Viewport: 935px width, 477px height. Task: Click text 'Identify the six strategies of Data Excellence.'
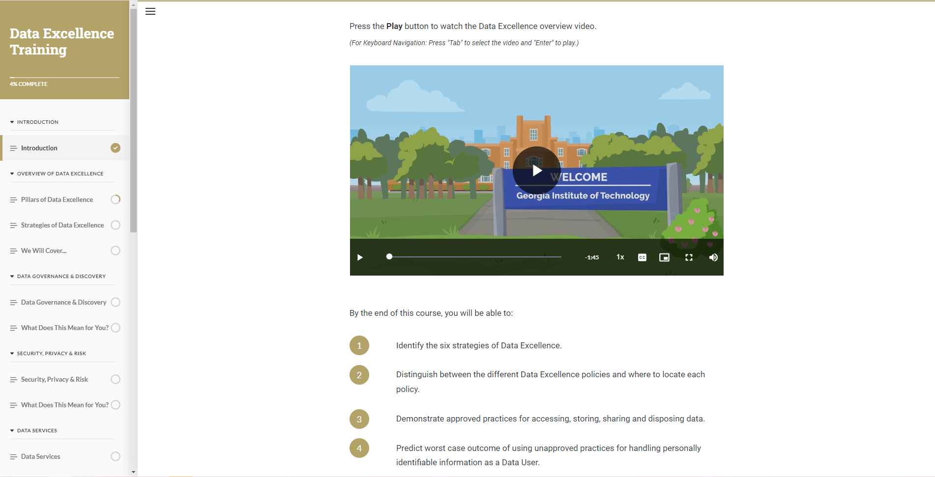click(x=479, y=345)
